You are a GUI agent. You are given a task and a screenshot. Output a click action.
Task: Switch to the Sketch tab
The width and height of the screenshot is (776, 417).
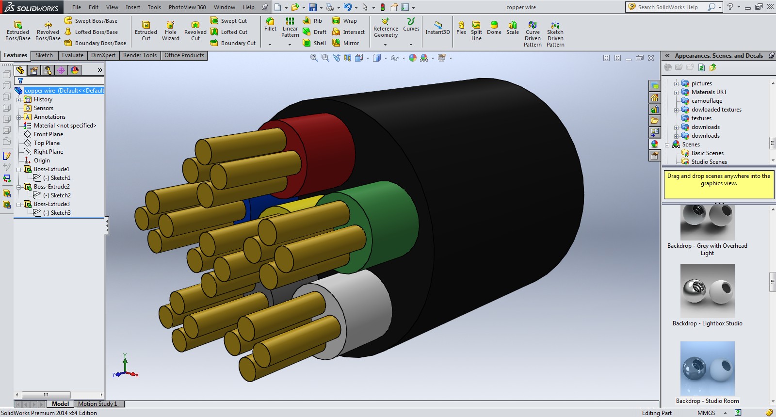pos(44,55)
